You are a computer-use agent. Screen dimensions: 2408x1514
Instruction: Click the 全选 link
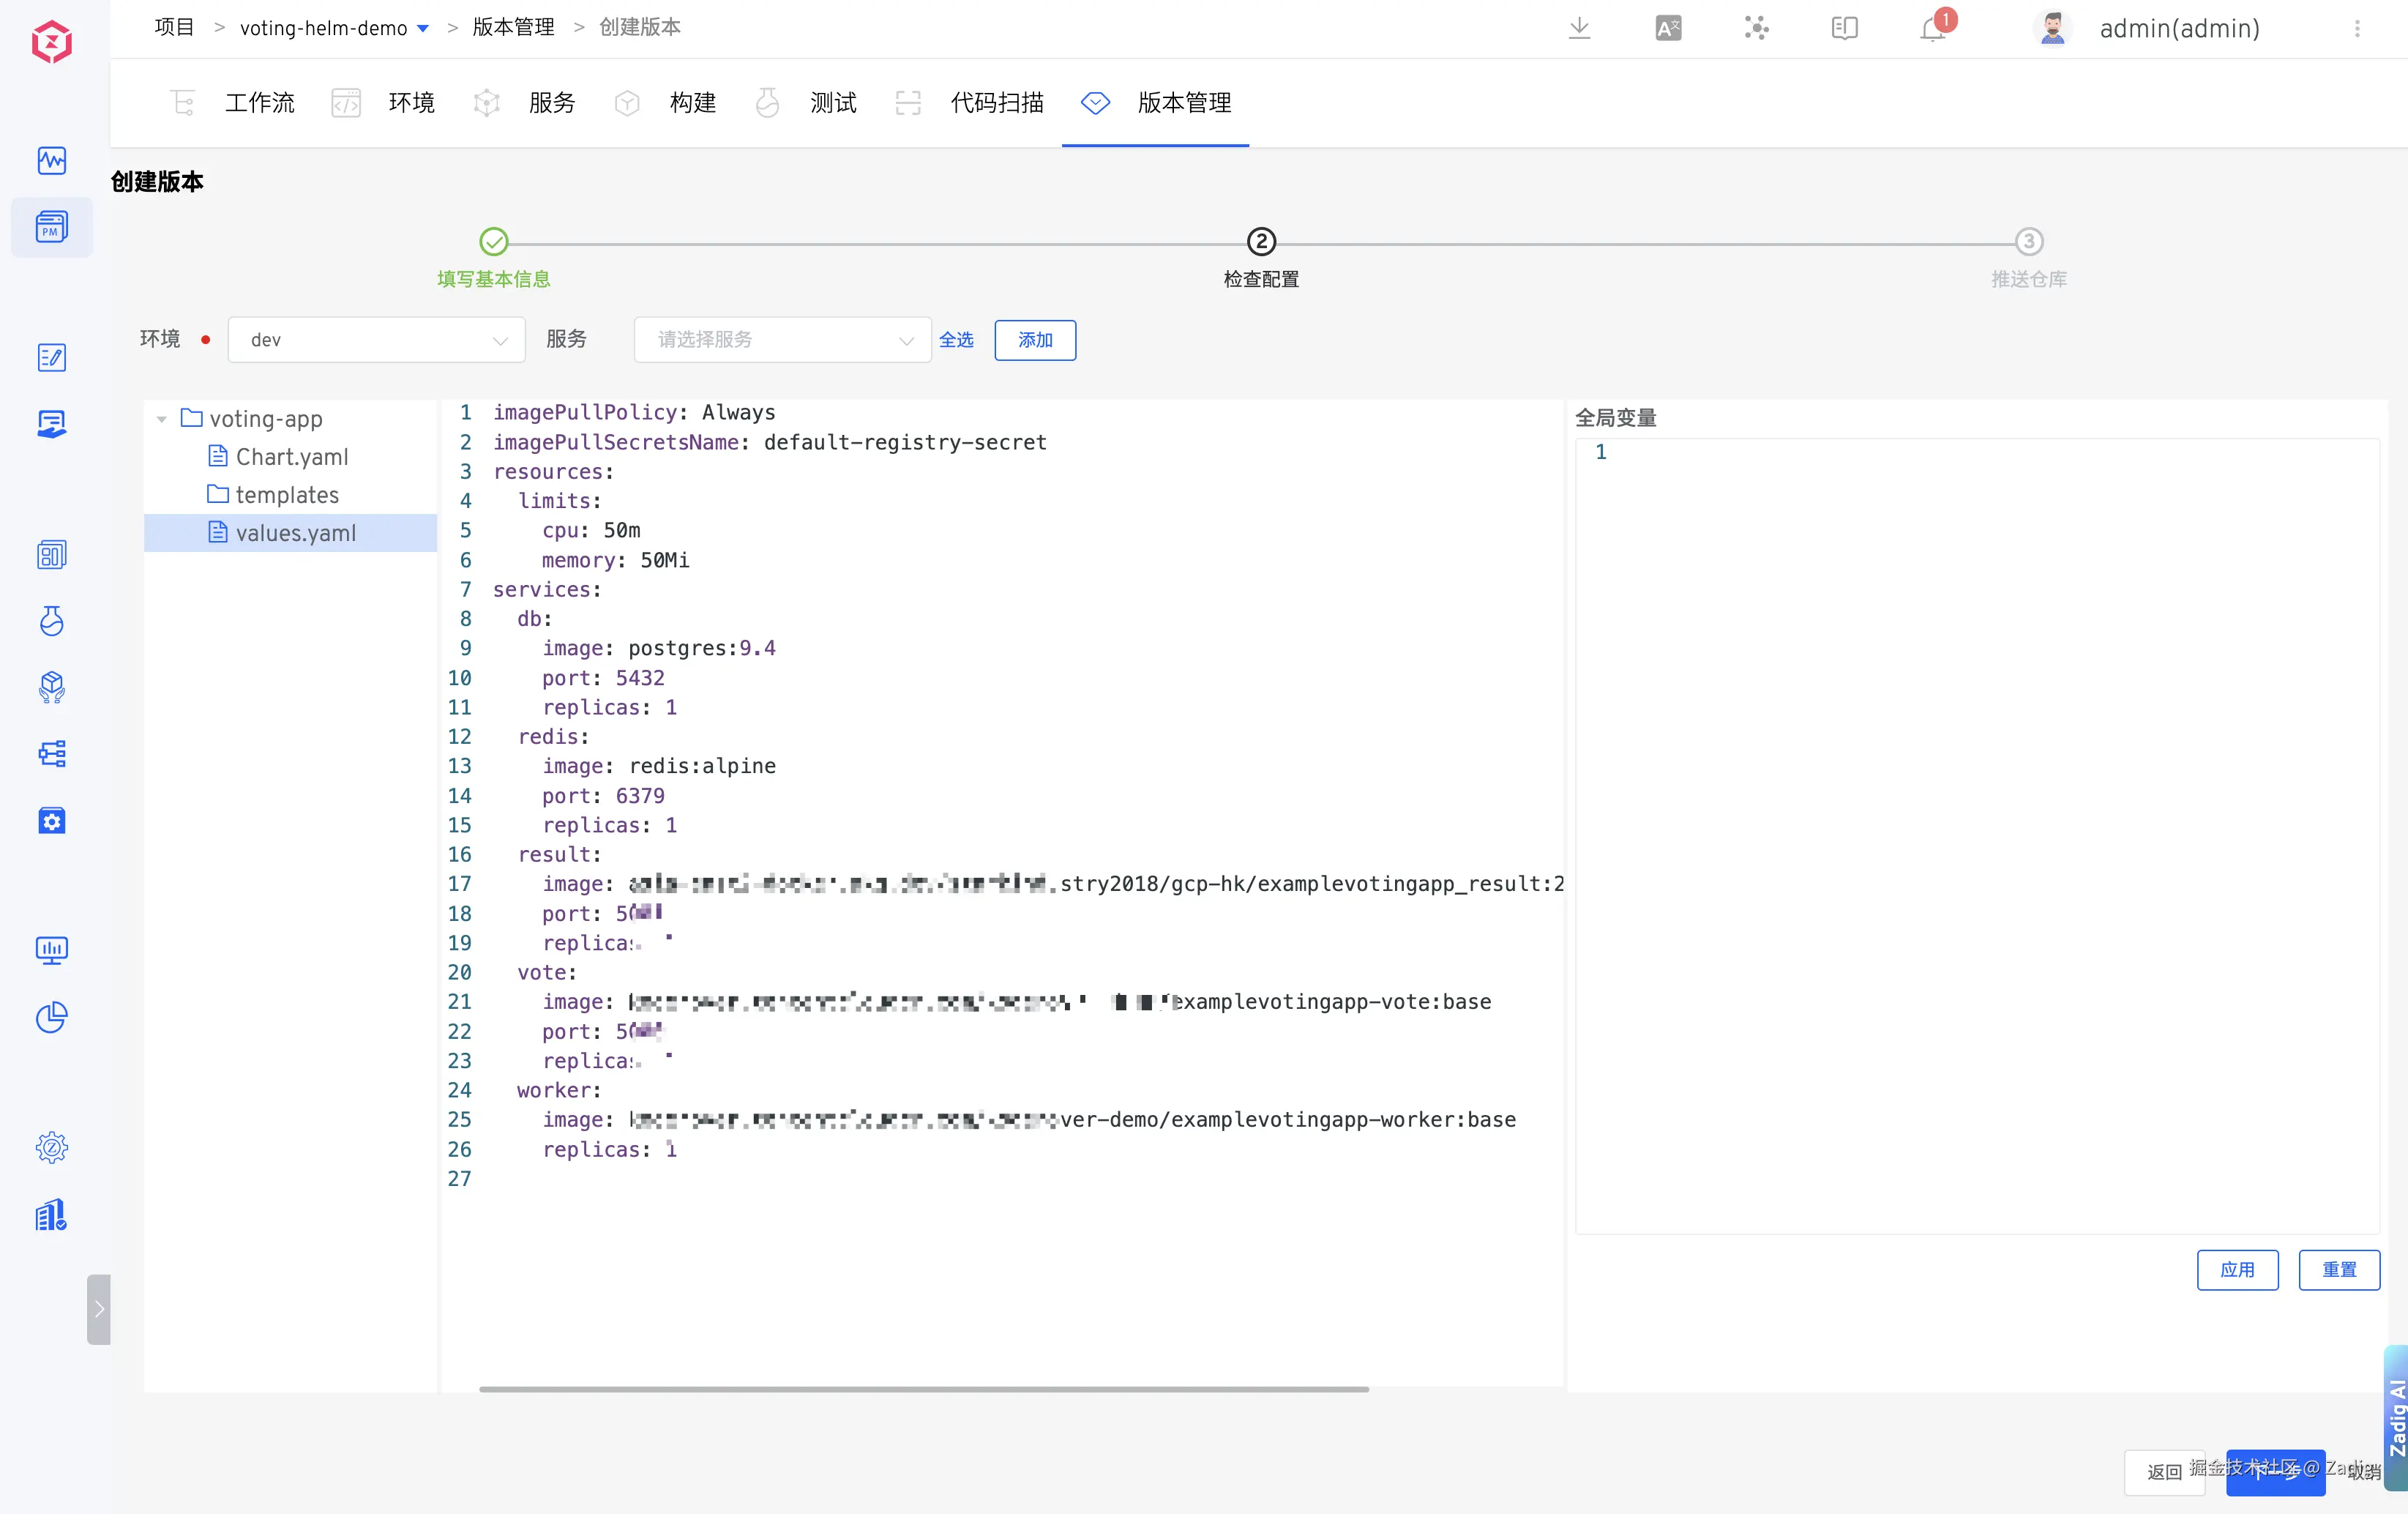(955, 340)
